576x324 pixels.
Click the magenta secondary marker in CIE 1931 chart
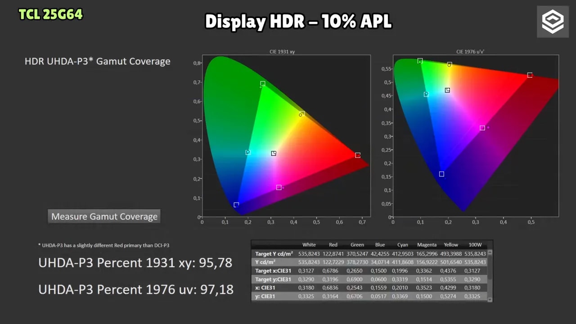pos(279,188)
